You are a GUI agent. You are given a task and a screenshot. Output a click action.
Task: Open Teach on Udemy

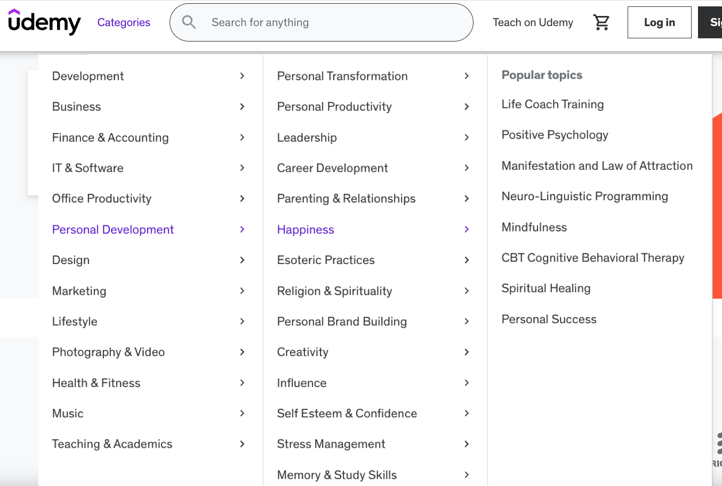[533, 22]
